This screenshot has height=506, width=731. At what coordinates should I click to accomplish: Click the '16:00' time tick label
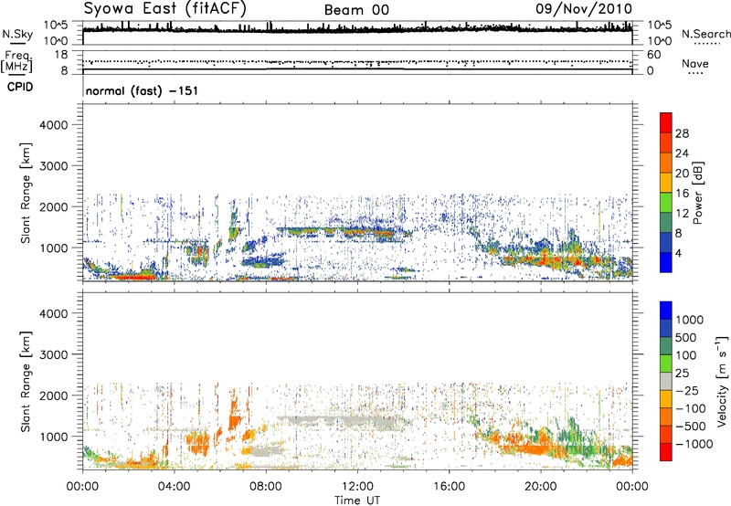click(x=449, y=487)
